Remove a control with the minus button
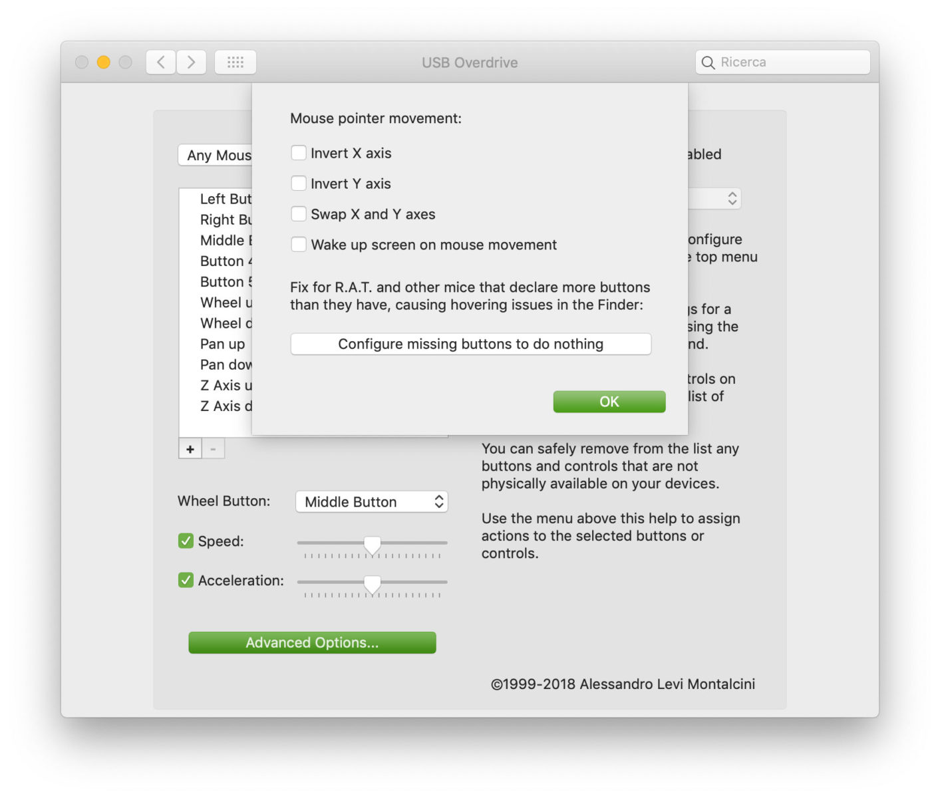940x798 pixels. coord(213,450)
